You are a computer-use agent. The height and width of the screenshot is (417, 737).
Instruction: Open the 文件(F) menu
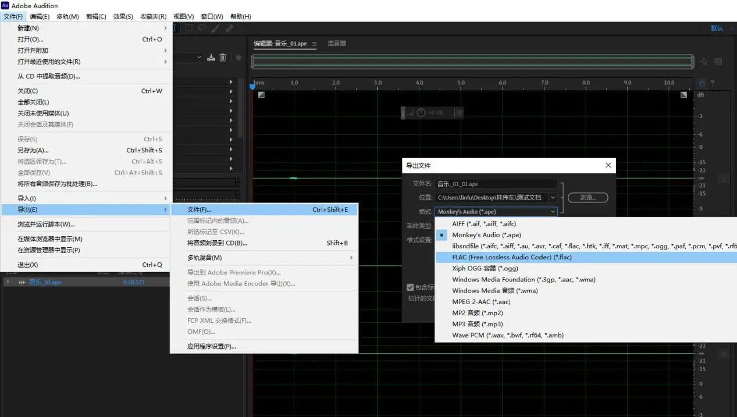(13, 16)
